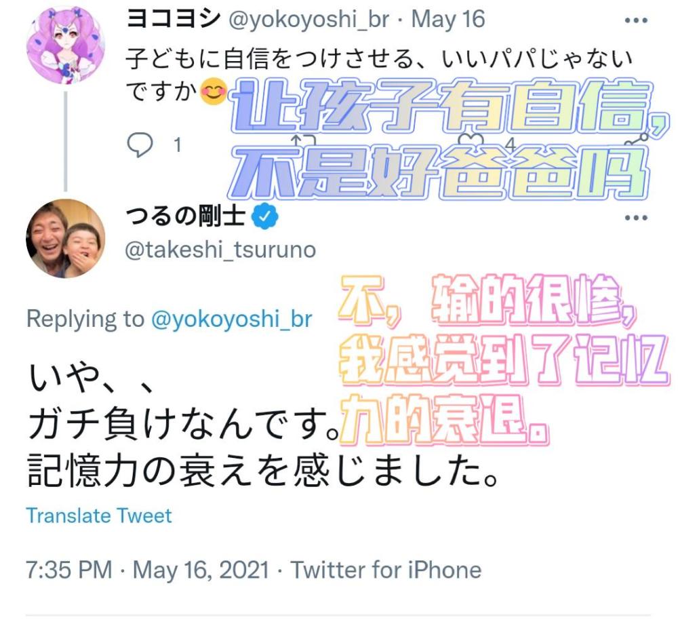Tap the retweet icon on ヨコヨシ's tweet
Screen dimensions: 678x643
click(x=303, y=140)
